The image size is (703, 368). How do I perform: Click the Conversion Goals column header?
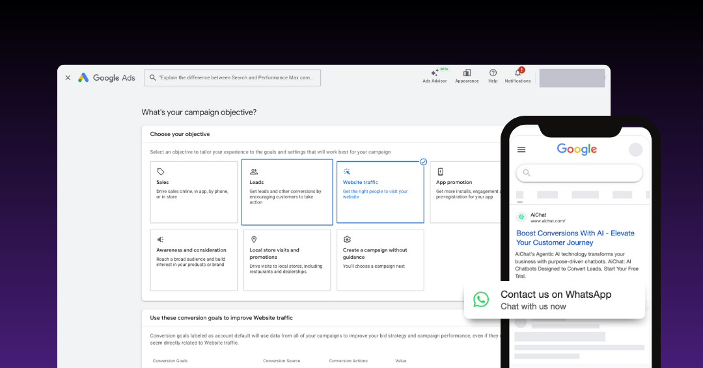[170, 361]
